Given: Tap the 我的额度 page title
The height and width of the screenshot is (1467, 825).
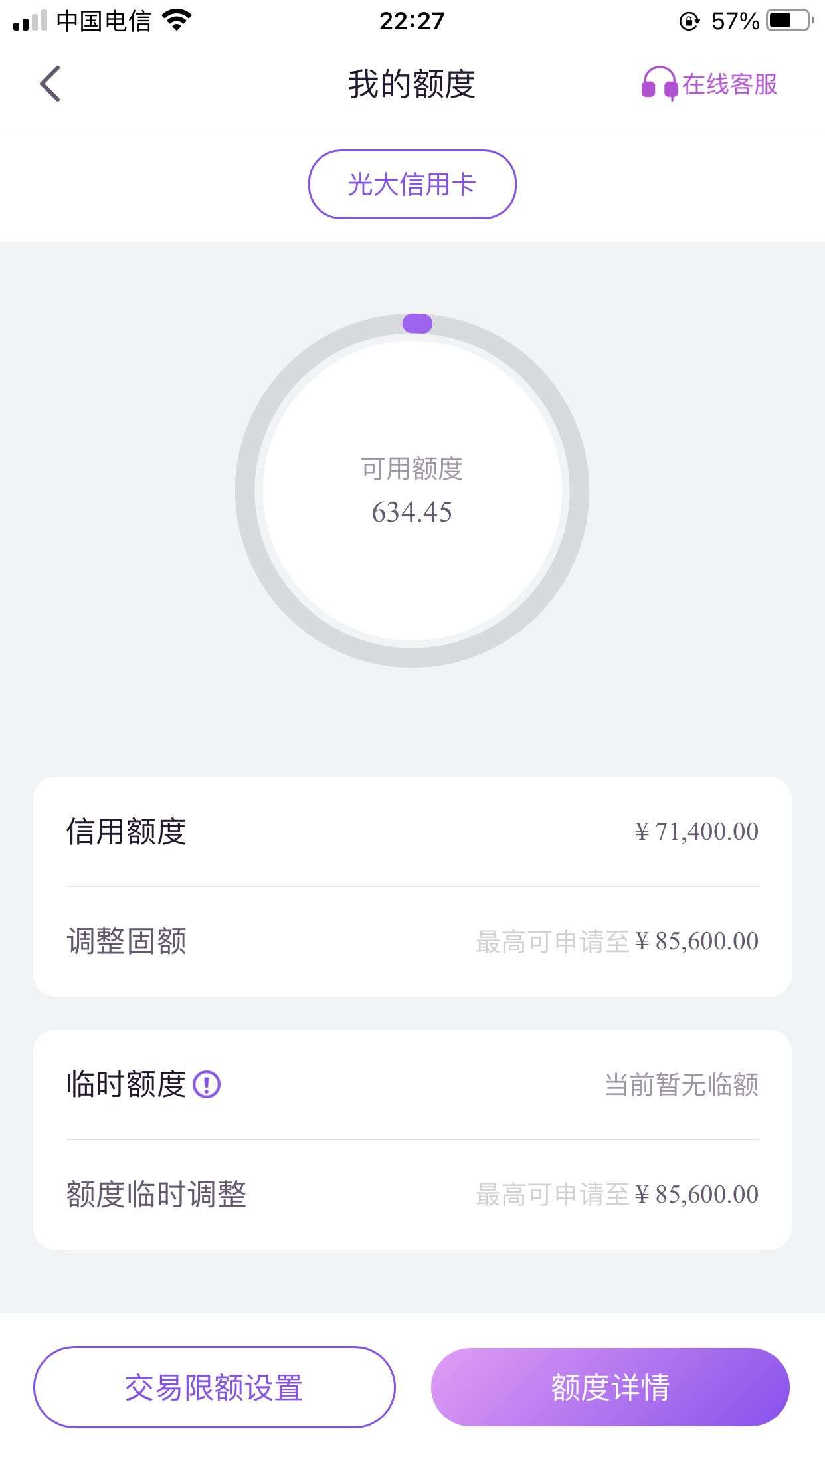Looking at the screenshot, I should pos(412,84).
